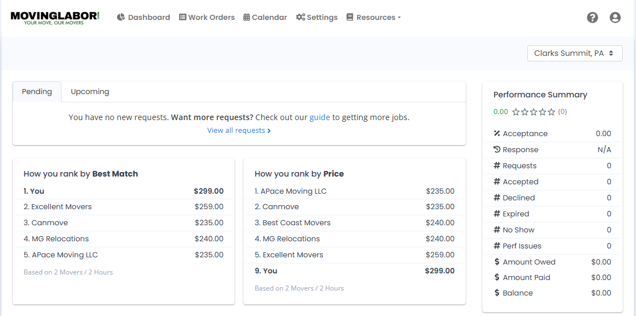Screen dimensions: 636x316
Task: Click the dollar icon beside Amount Owed
Action: pyautogui.click(x=497, y=262)
